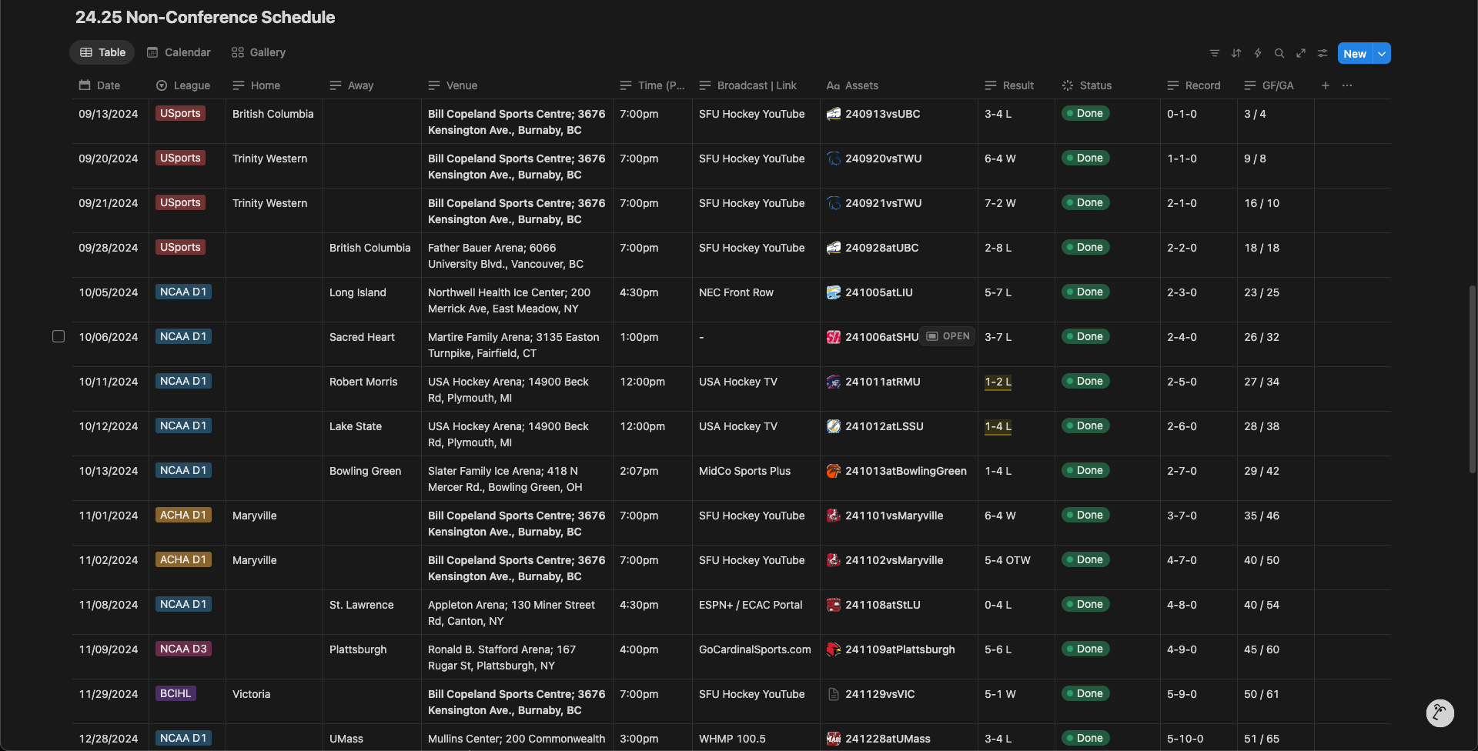Open the column header more-options ellipsis
The width and height of the screenshot is (1478, 751).
point(1346,85)
